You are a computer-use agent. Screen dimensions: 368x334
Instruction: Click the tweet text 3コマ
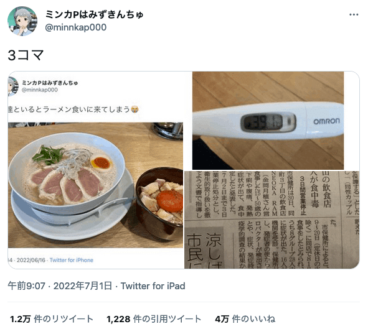[26, 55]
